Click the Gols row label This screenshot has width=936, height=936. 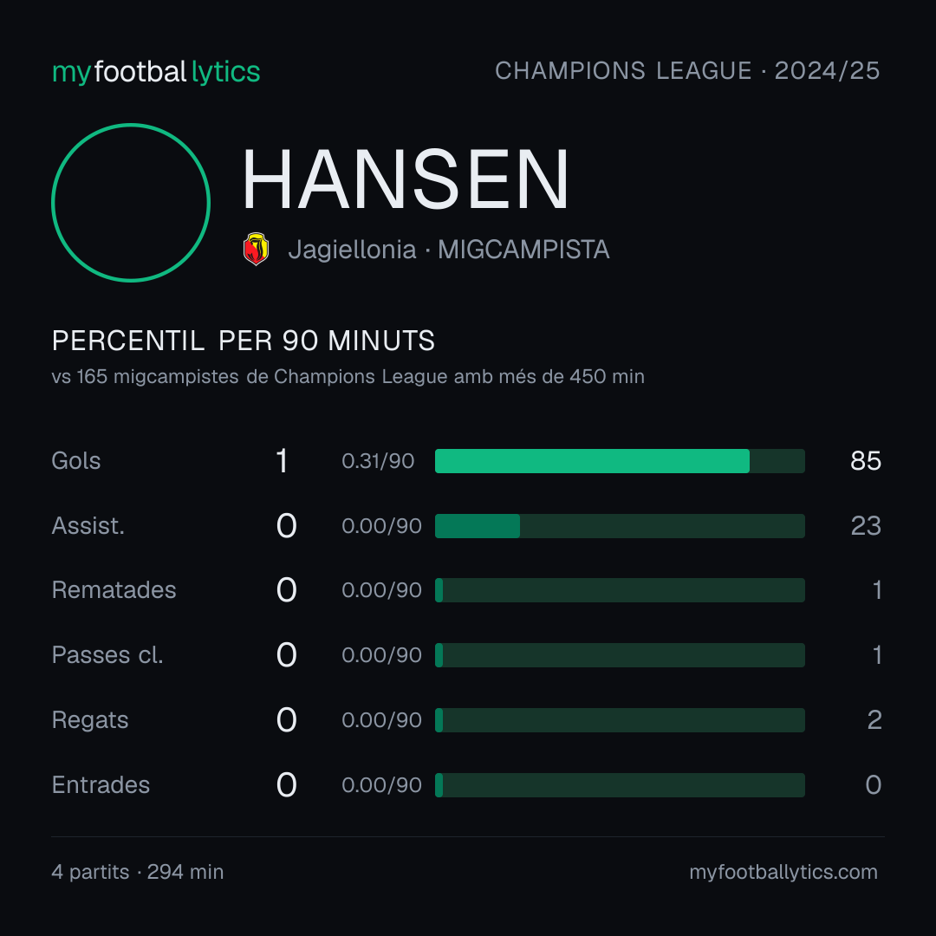(x=75, y=461)
